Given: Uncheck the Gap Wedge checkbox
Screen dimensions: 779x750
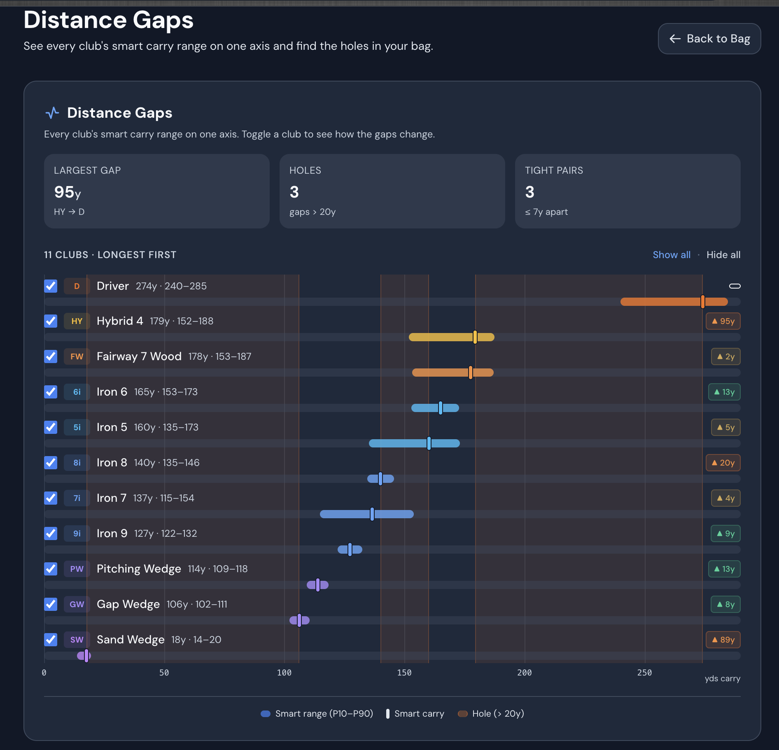Looking at the screenshot, I should (x=51, y=604).
